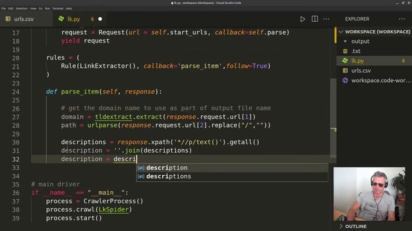Image resolution: width=412 pixels, height=231 pixels.
Task: Expand the OUTLINE section
Action: [x=375, y=227]
